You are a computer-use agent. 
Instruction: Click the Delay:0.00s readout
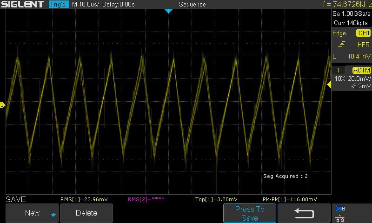click(119, 4)
